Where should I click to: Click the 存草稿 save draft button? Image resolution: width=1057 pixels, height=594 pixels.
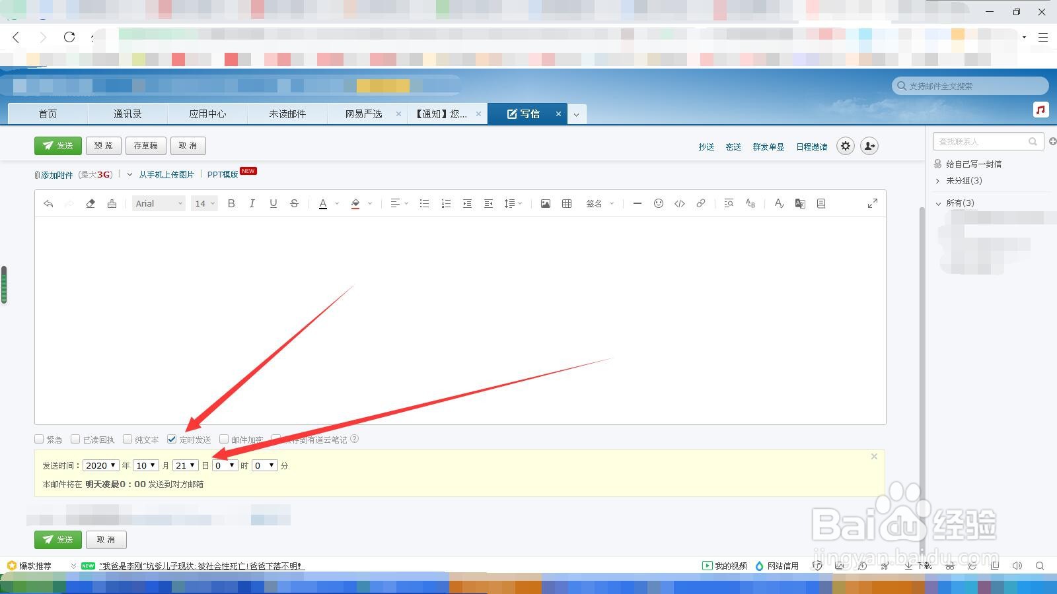pos(146,146)
